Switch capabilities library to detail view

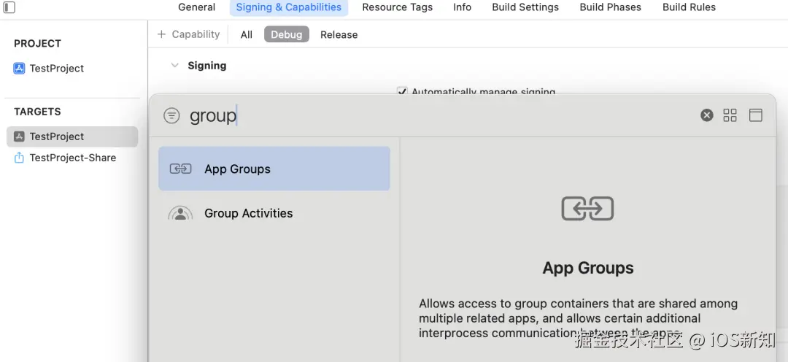coord(755,115)
